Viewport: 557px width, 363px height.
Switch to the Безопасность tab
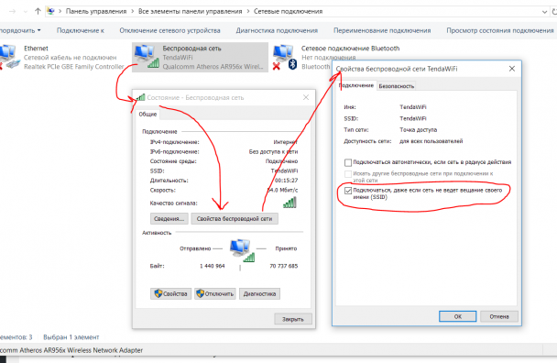396,86
